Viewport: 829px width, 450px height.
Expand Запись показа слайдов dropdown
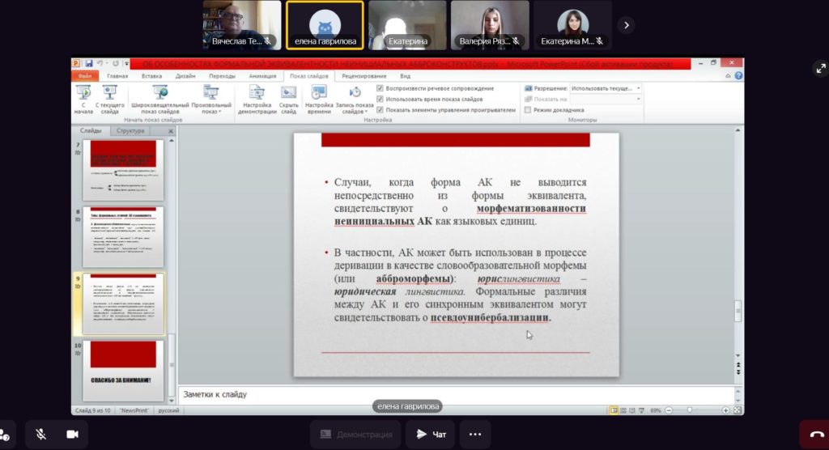click(355, 100)
